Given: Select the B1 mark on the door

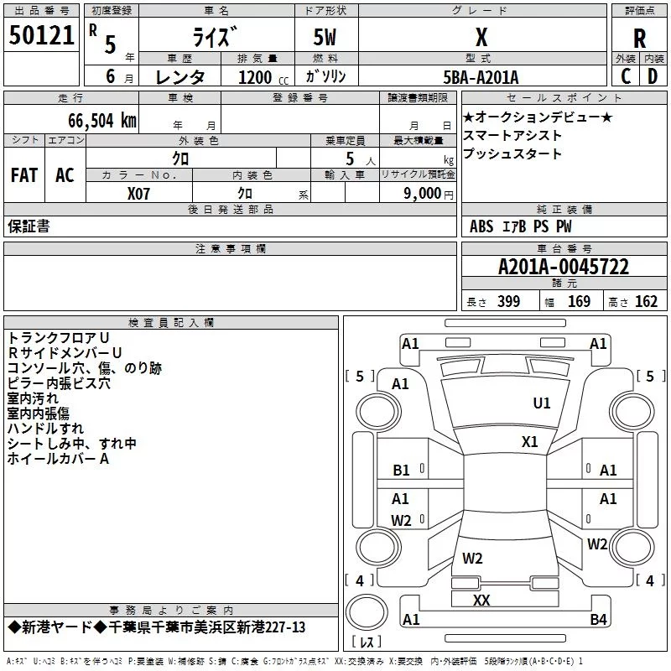Looking at the screenshot, I should pos(402,471).
